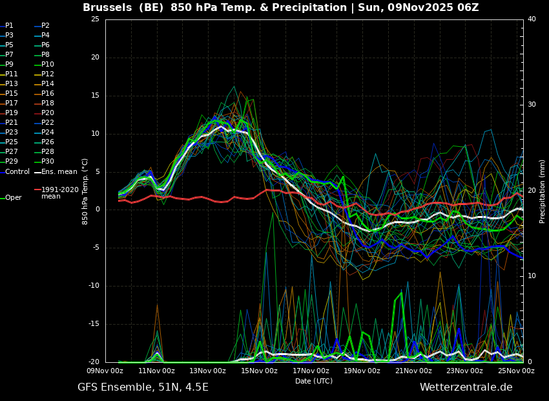Select the P20 legend label
549x401 pixels.
[x=48, y=113]
